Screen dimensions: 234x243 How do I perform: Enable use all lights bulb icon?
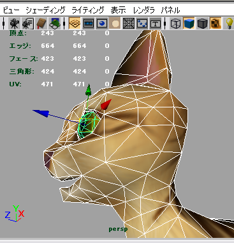point(230,23)
